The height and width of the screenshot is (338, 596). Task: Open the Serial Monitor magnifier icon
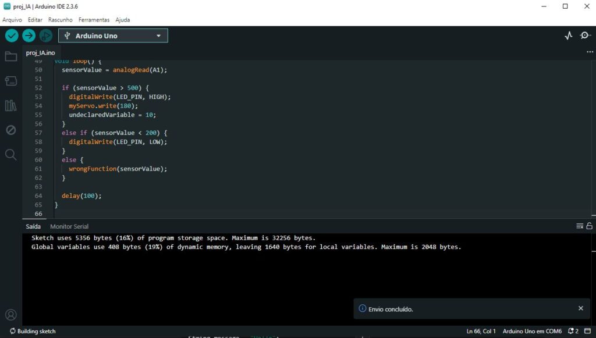click(x=585, y=35)
